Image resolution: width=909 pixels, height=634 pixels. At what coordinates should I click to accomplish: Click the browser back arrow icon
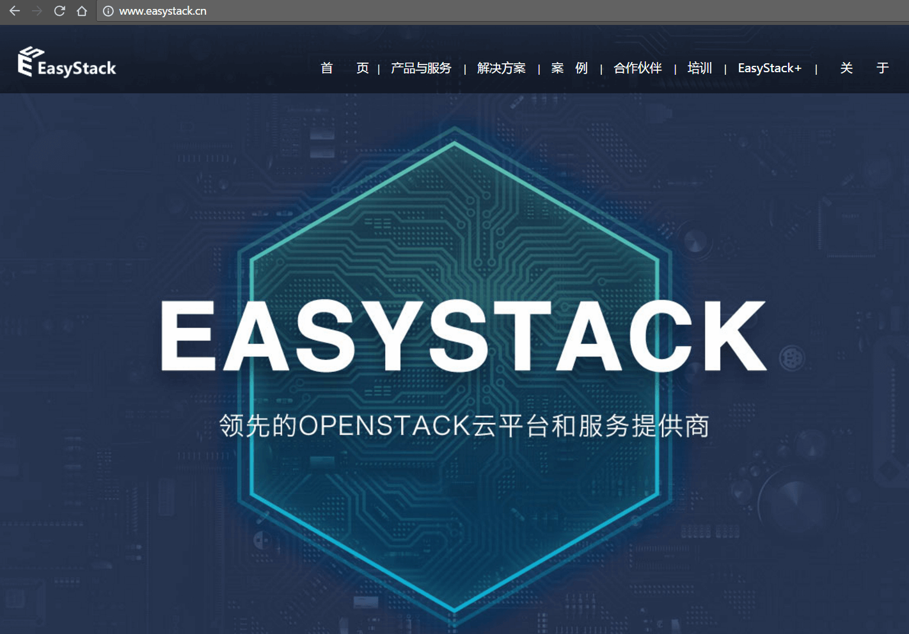pyautogui.click(x=14, y=11)
